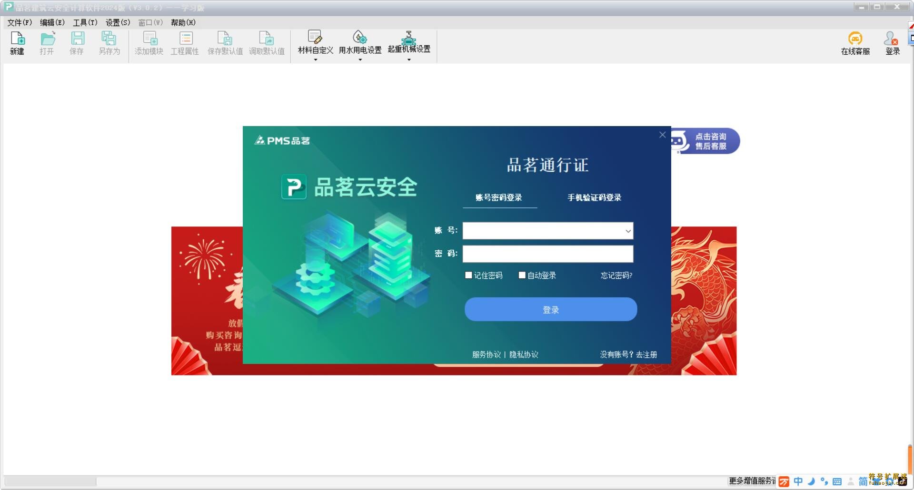The width and height of the screenshot is (914, 490).
Task: Click the Wubi input method logo icon
Action: [x=784, y=481]
